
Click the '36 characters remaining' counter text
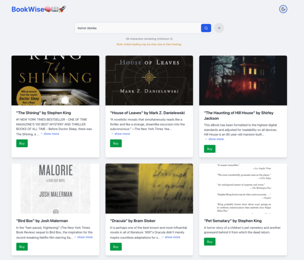(149, 39)
